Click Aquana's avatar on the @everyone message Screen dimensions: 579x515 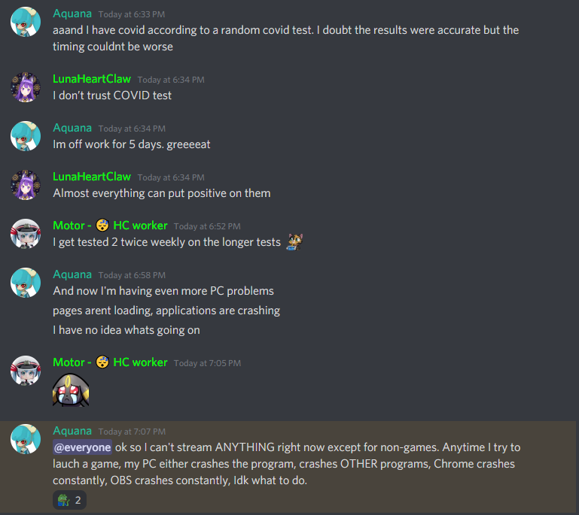(x=26, y=439)
